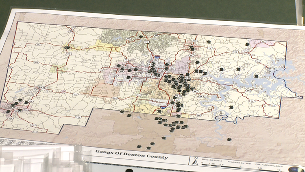Click the lone marker inside the southeast county corner
Image resolution: width=305 pixels, height=172 pixels.
[x=231, y=107]
